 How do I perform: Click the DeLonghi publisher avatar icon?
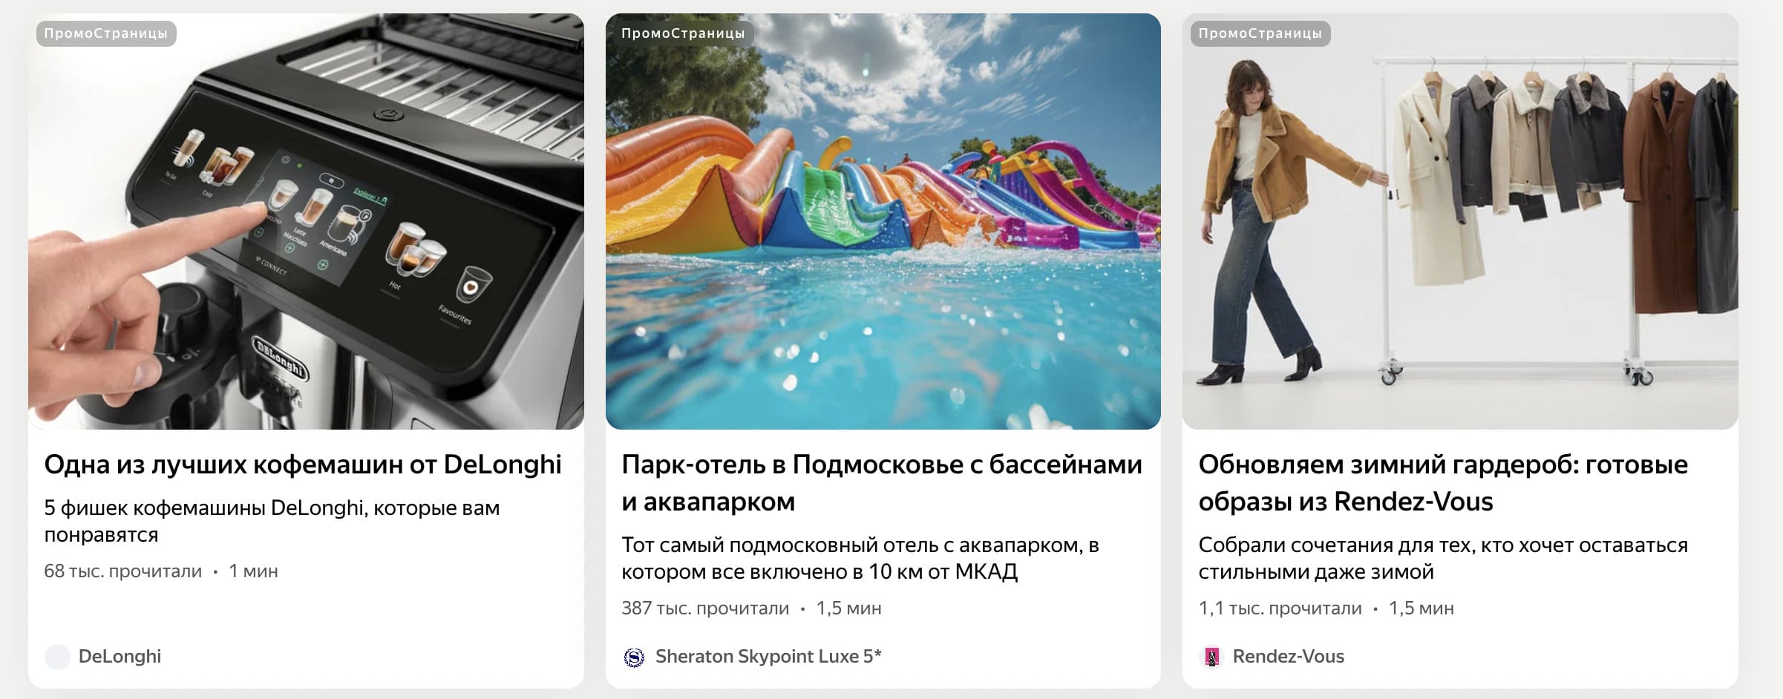pyautogui.click(x=57, y=657)
